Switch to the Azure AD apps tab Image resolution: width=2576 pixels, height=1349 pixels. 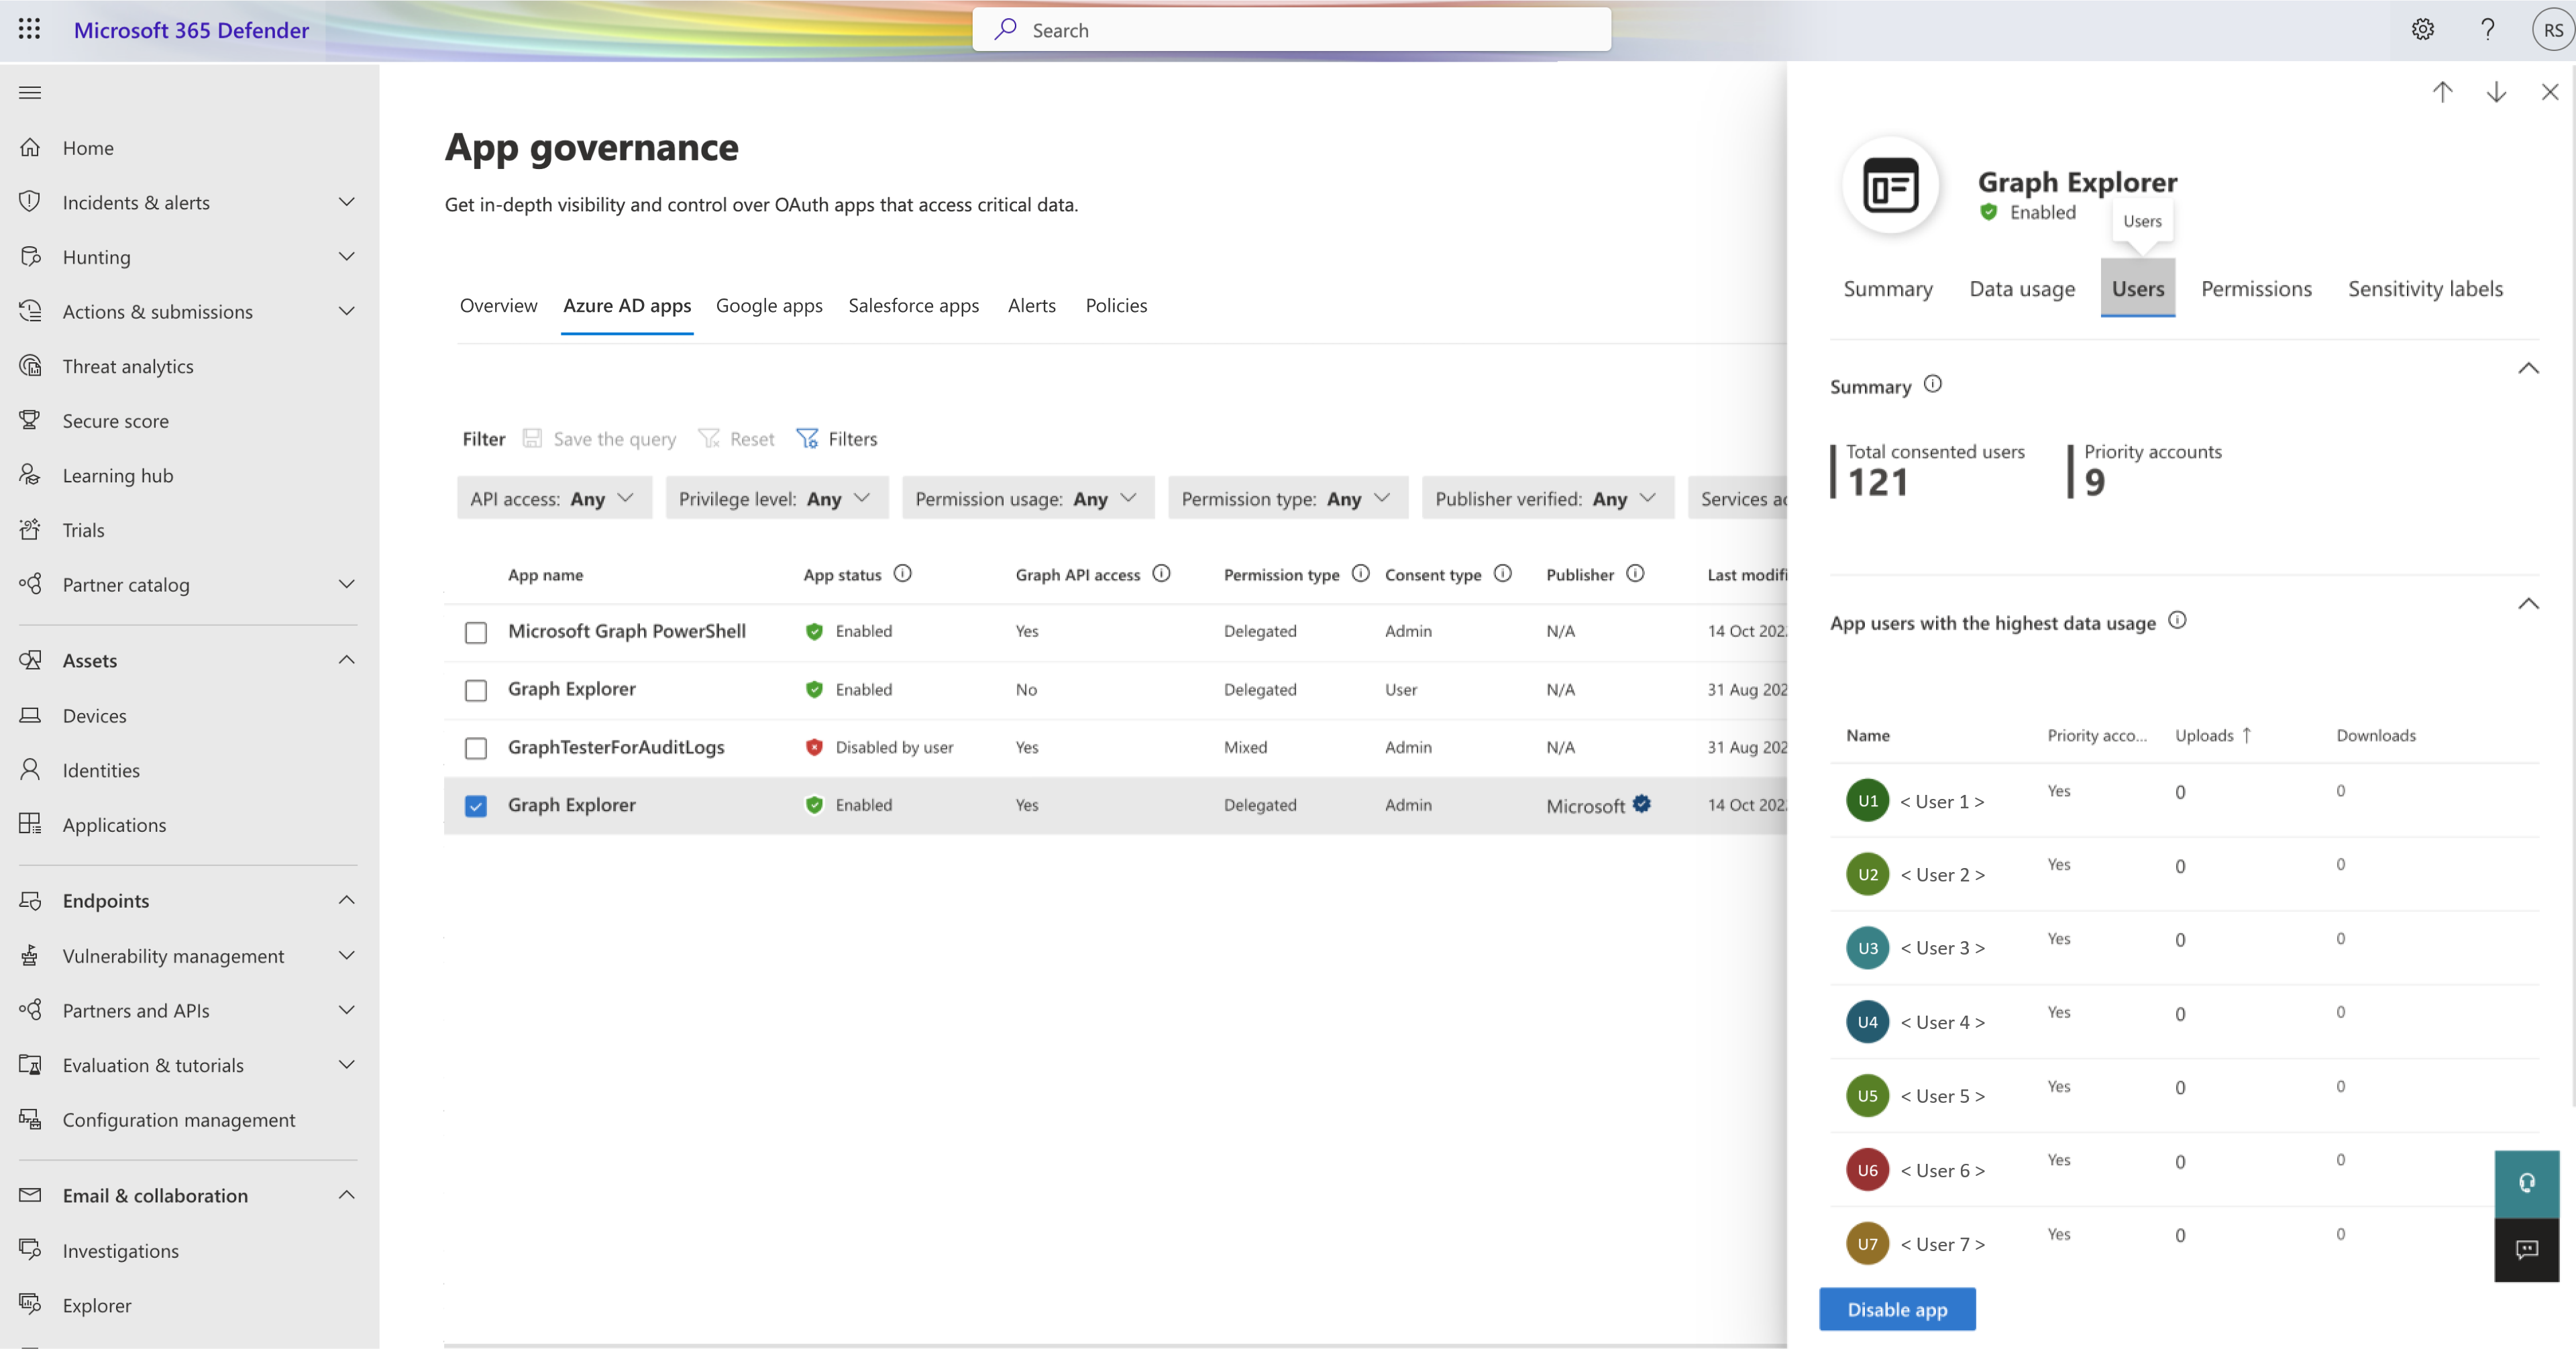pos(627,303)
